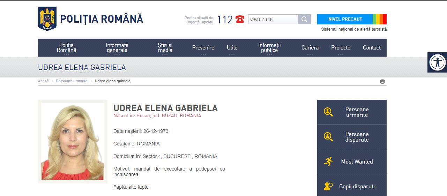Click the profile heading UDREA ELENA GABRIELA

point(165,108)
